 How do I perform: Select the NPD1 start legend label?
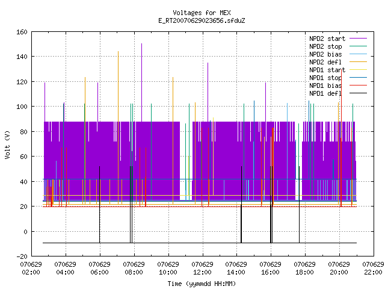pos(327,70)
